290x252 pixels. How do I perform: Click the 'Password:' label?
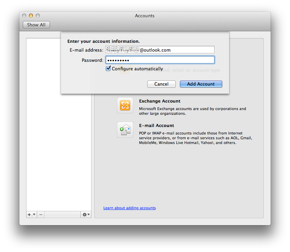92,60
